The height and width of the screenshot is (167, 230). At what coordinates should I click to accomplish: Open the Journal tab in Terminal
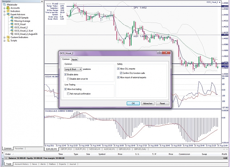coord(72,164)
